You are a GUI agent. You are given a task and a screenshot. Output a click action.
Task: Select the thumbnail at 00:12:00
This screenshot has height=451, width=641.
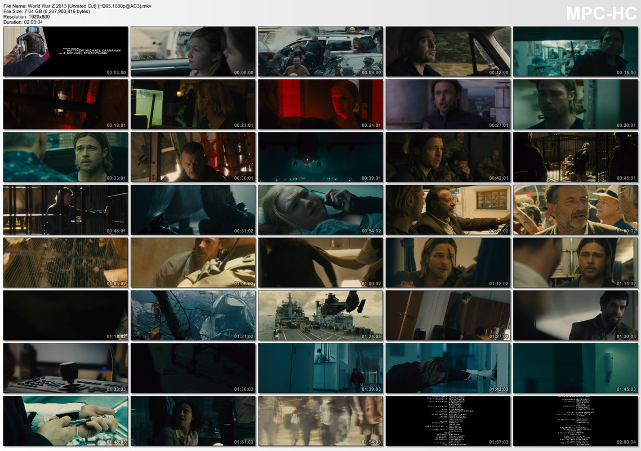pos(448,51)
